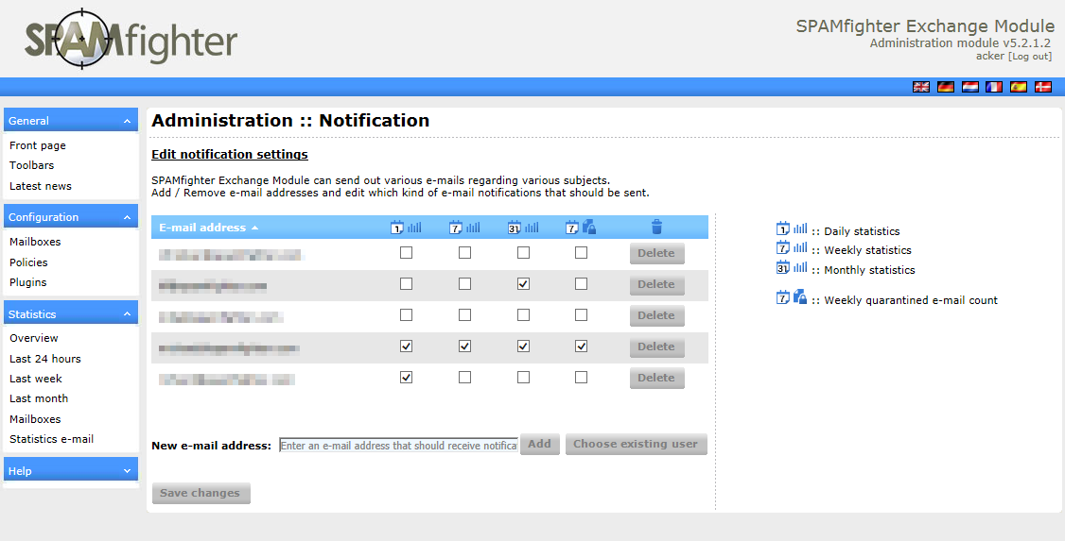Click the daily statistics column header icon

click(406, 228)
